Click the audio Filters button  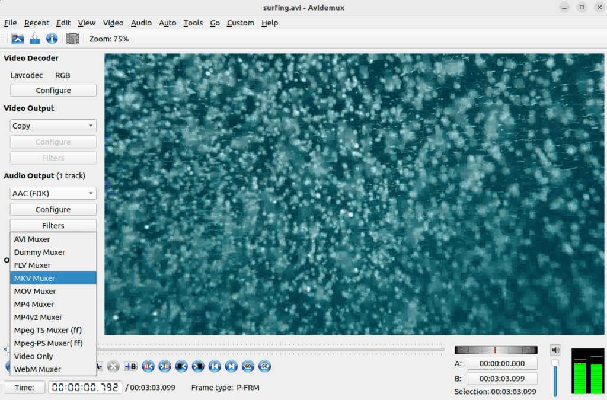53,226
